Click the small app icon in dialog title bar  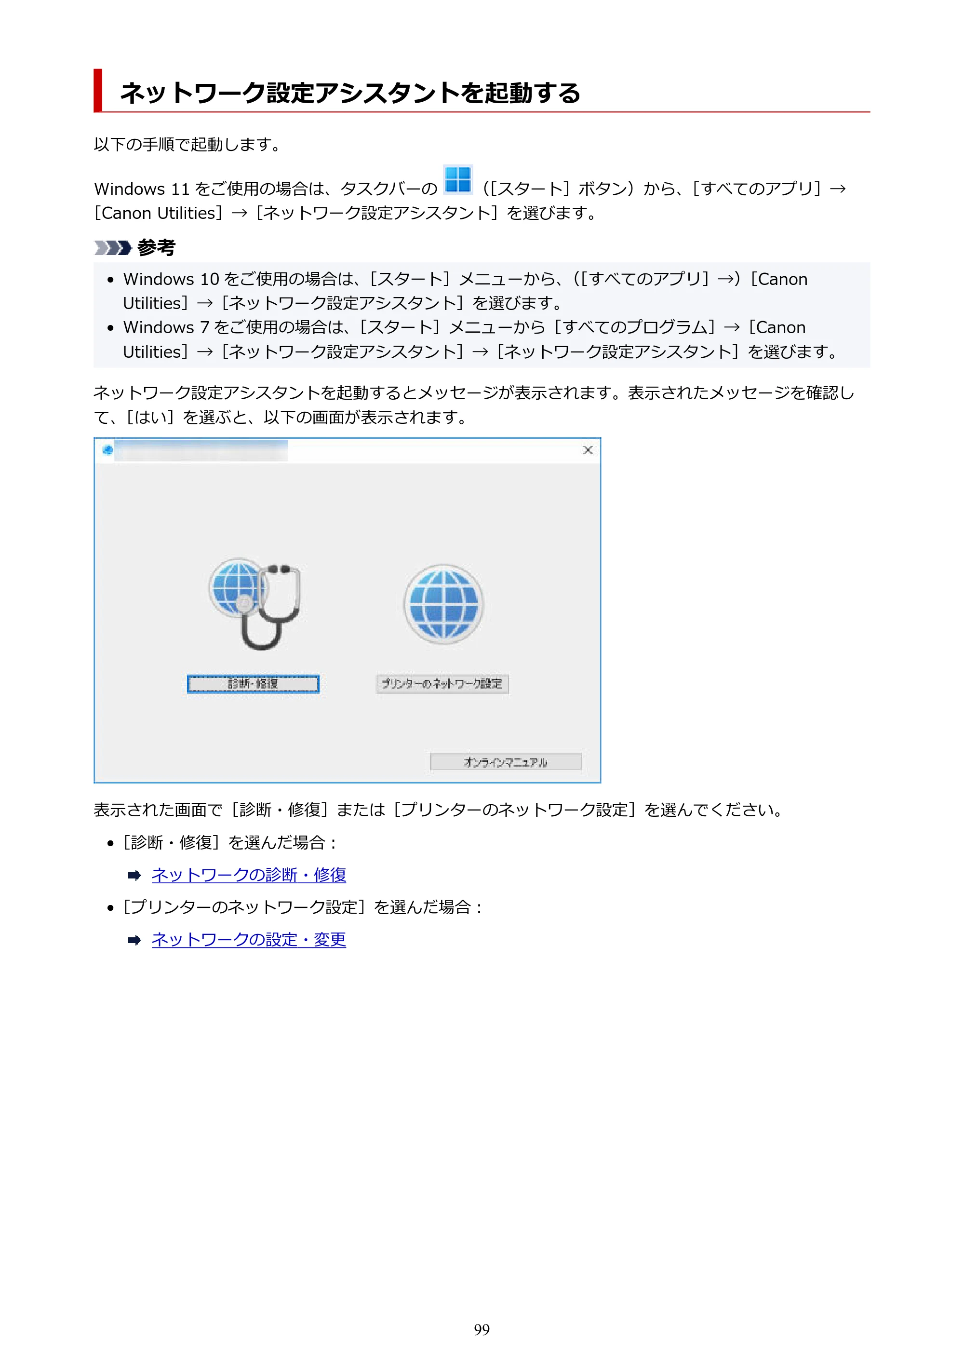tap(107, 450)
